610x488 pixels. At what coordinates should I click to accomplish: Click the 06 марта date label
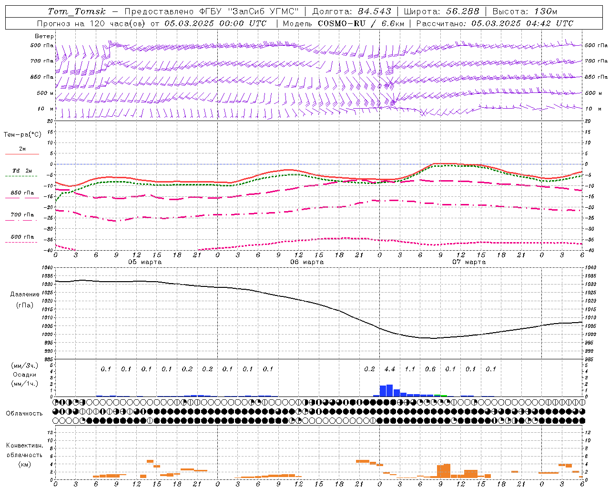pos(307,262)
